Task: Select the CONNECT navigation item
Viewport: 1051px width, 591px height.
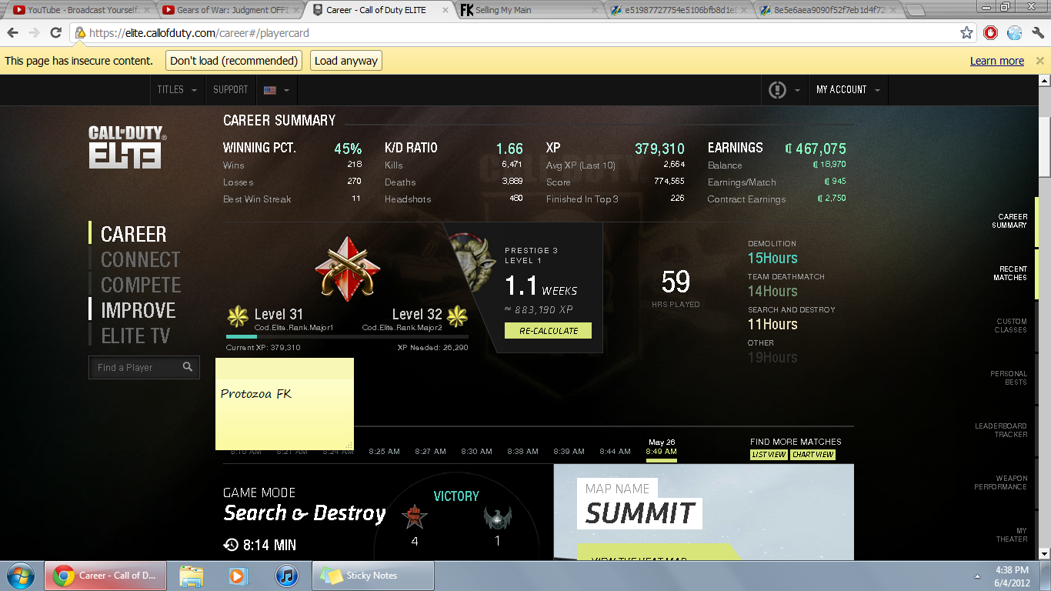Action: pos(140,260)
